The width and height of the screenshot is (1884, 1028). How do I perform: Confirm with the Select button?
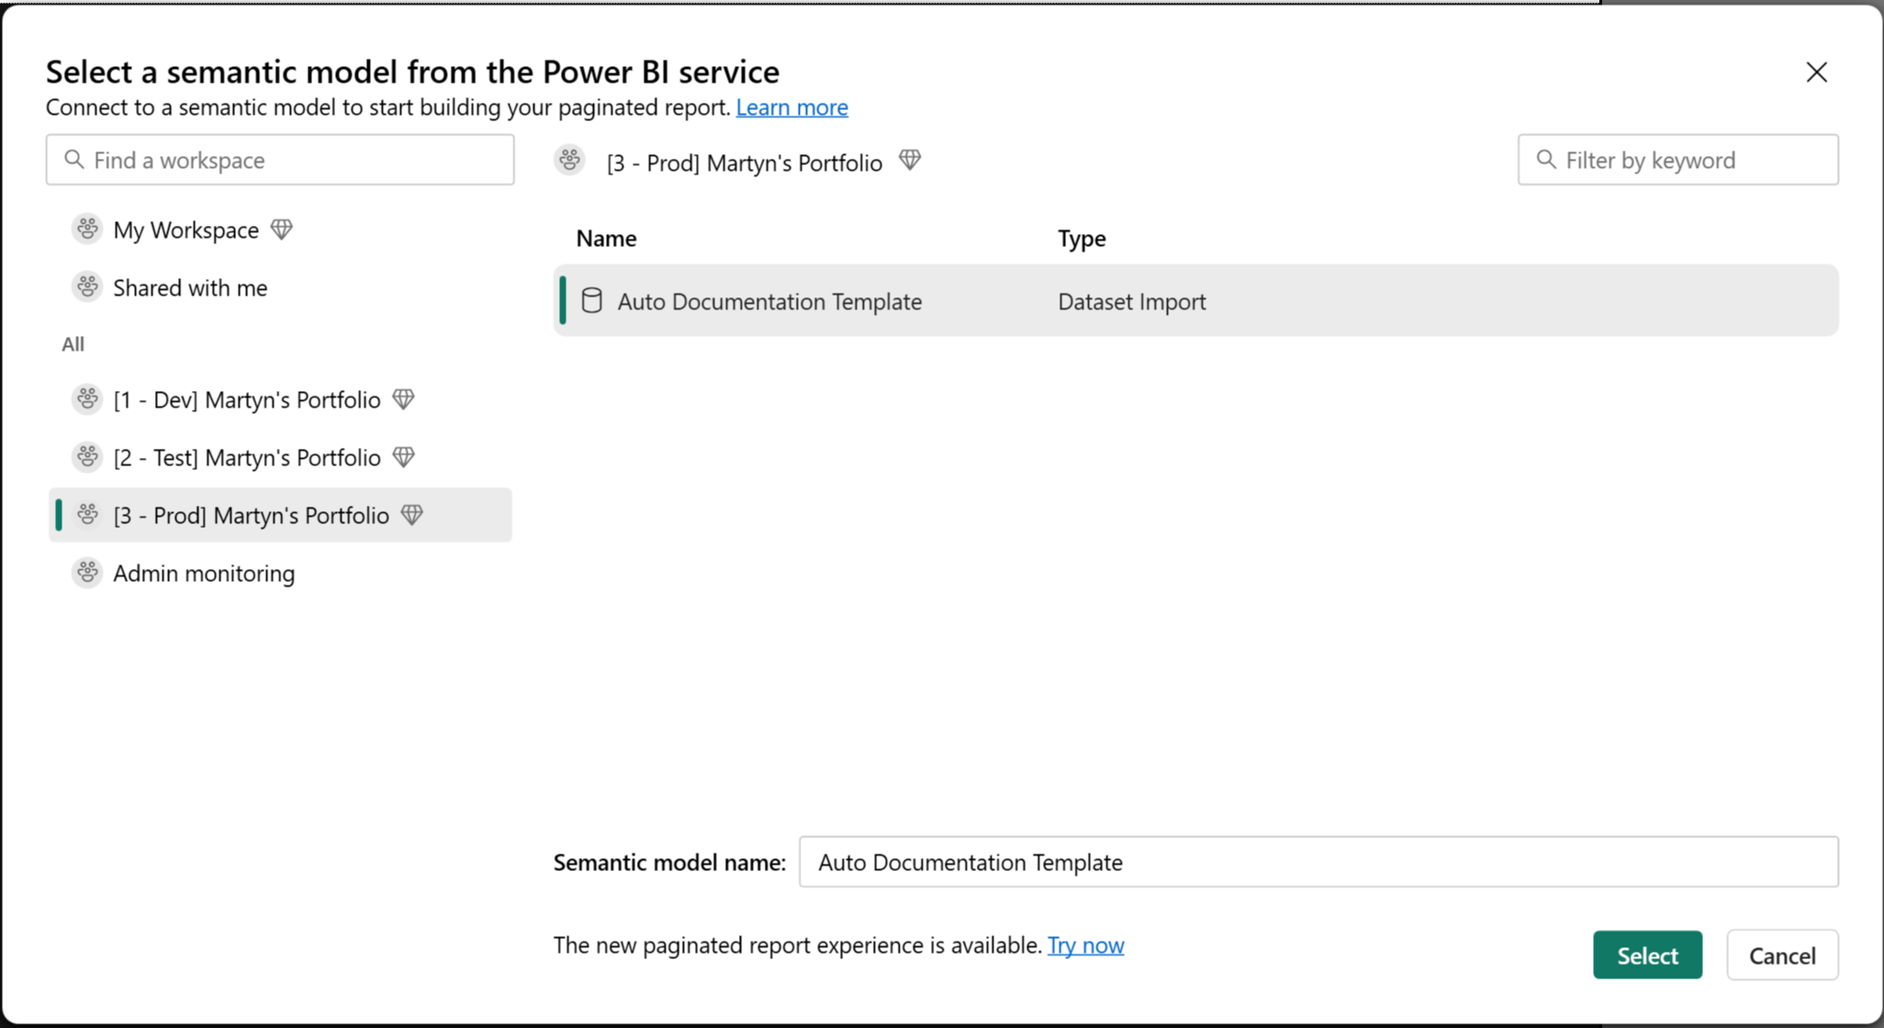click(1647, 955)
